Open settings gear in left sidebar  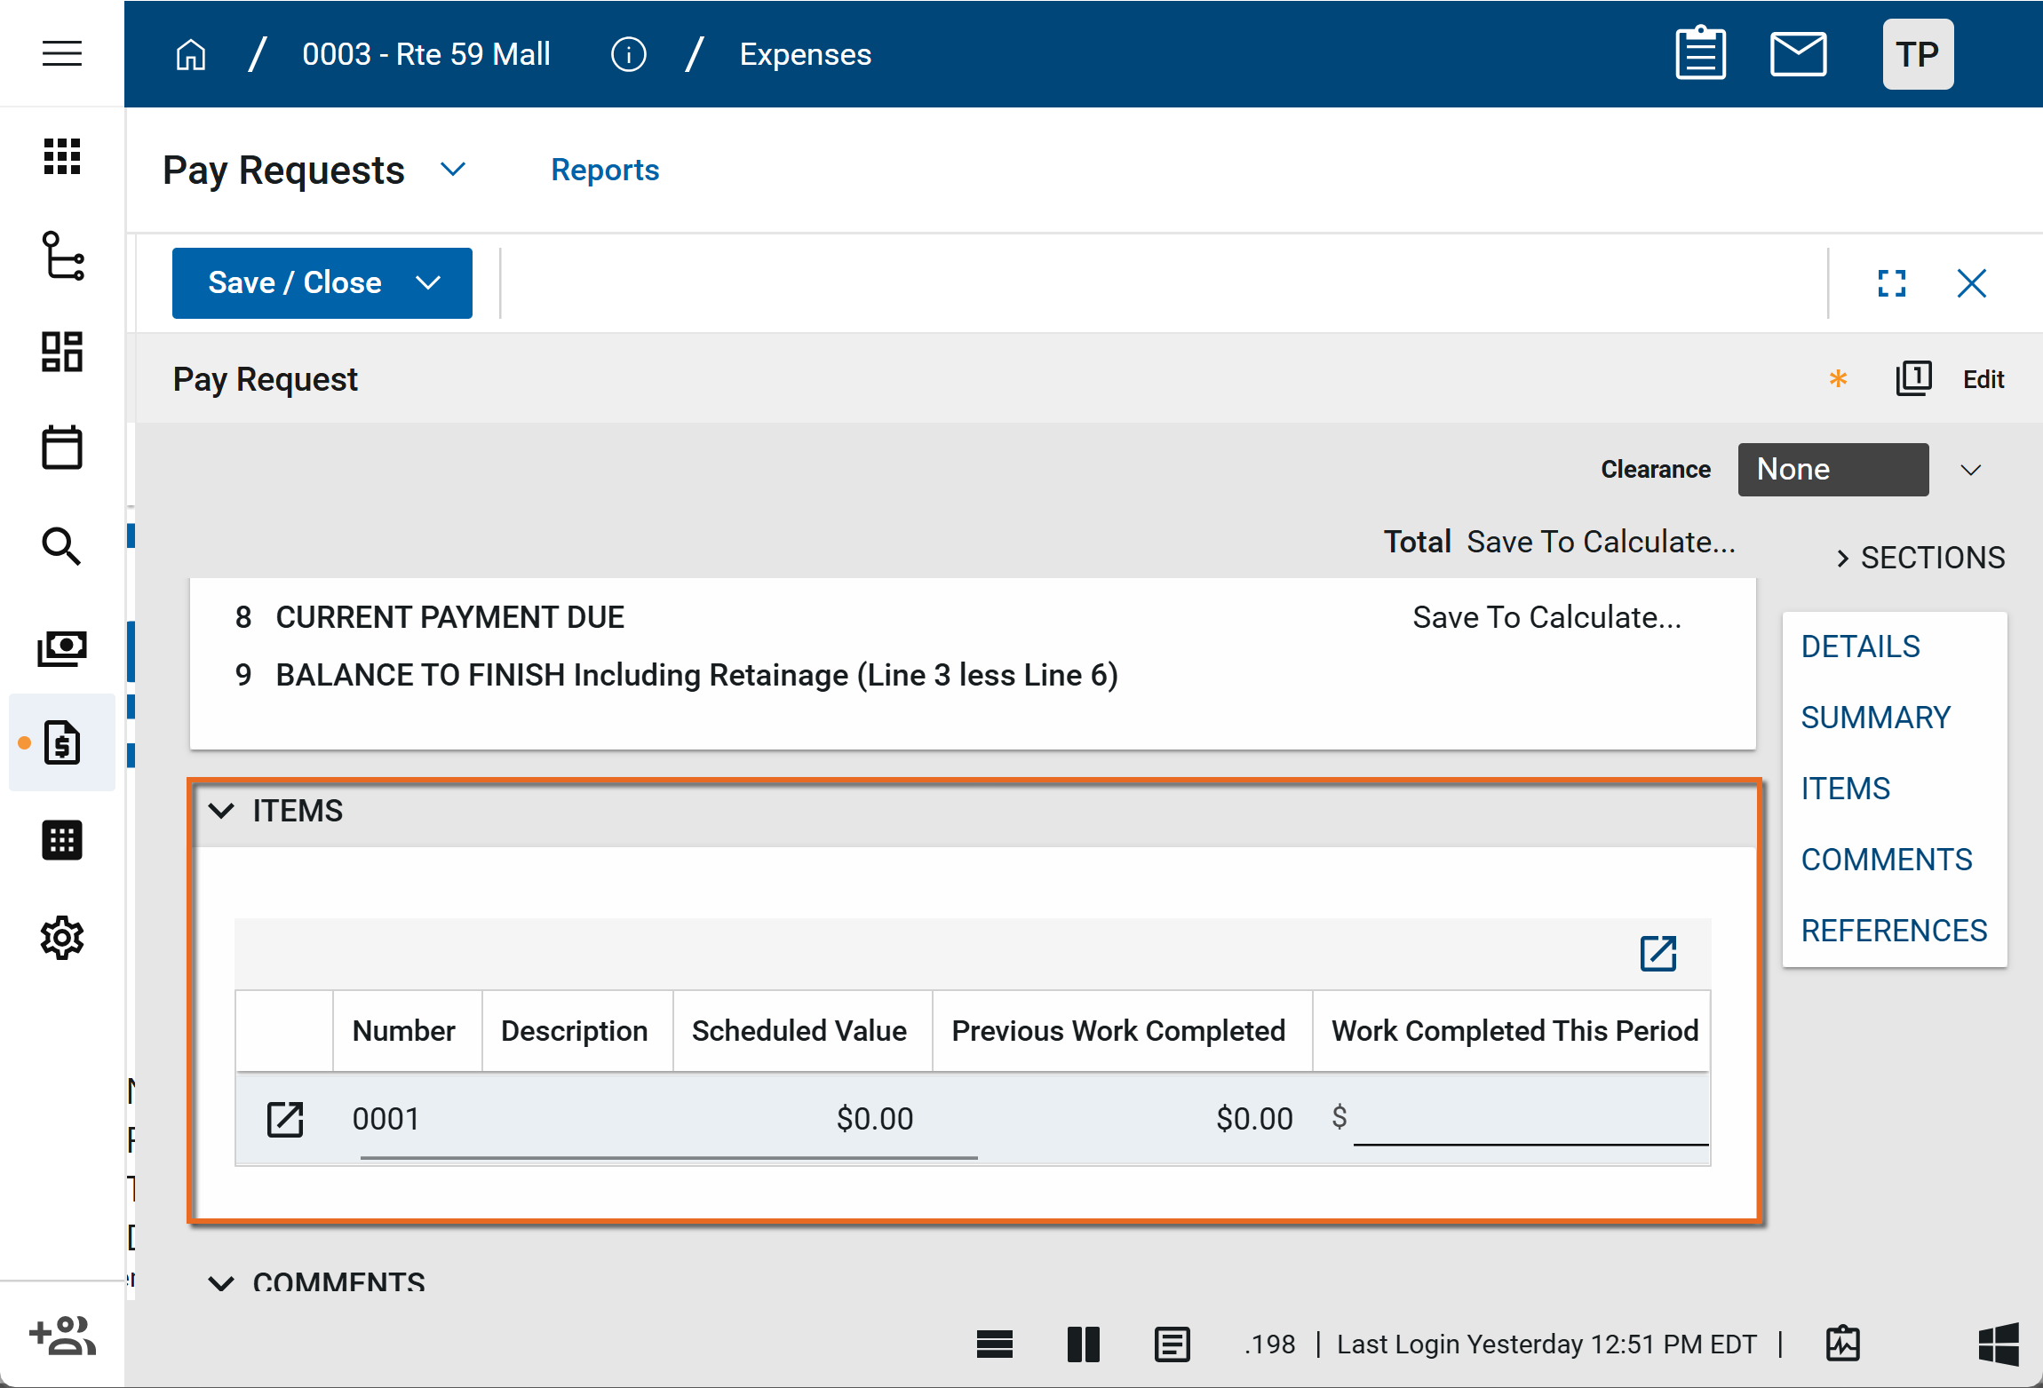[61, 938]
